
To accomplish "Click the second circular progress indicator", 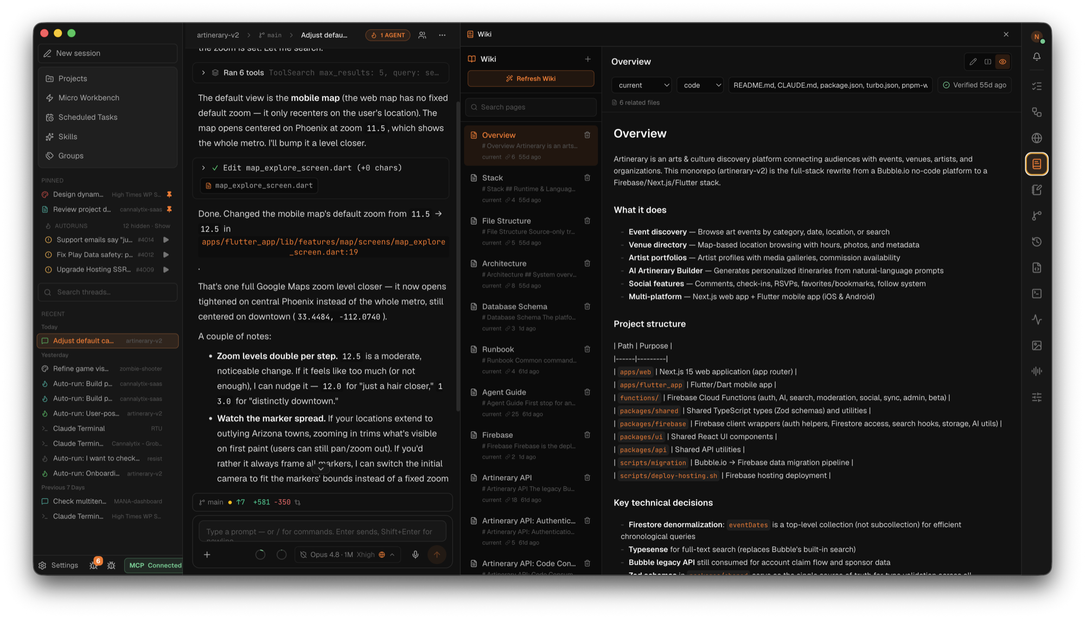I will (x=282, y=554).
